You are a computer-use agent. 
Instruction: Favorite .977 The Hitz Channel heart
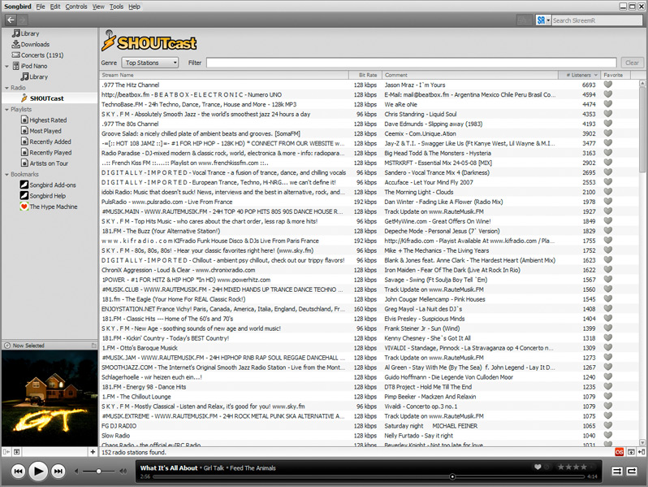click(x=607, y=85)
